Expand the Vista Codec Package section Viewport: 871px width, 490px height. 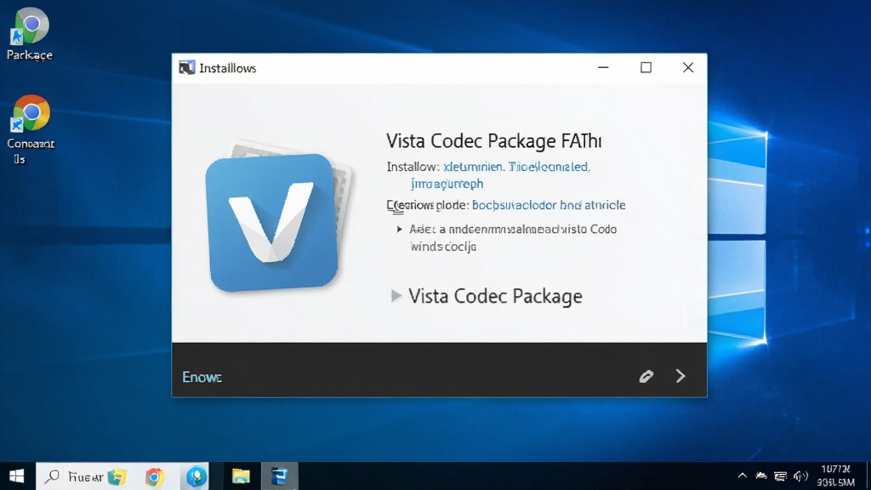pyautogui.click(x=396, y=295)
